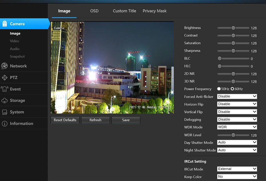
Task: Select the 60Hz power frequency option
Action: [233, 89]
